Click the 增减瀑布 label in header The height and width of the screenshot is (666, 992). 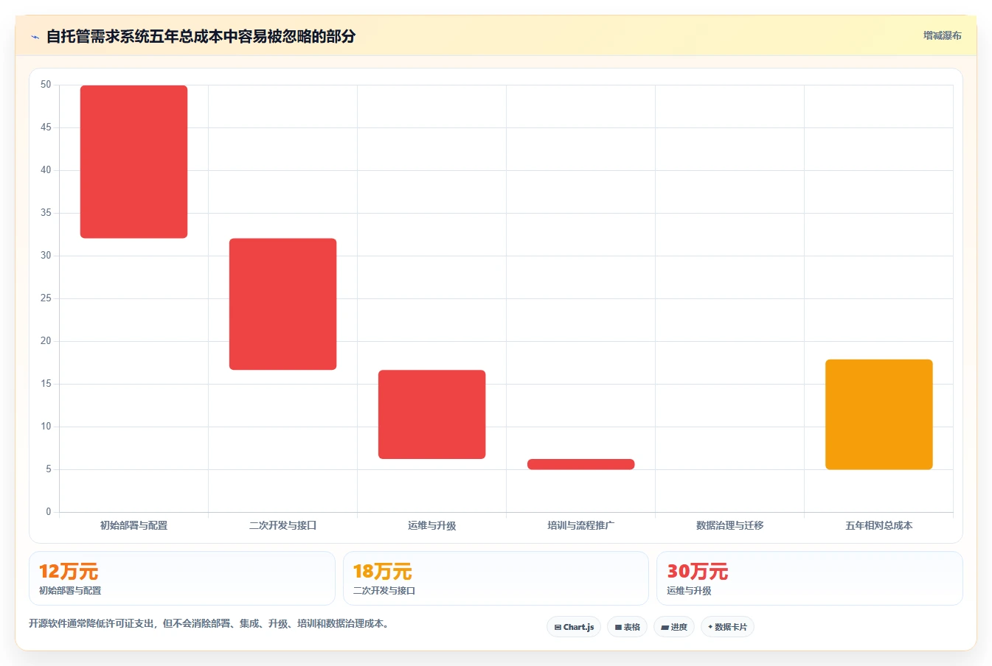942,35
